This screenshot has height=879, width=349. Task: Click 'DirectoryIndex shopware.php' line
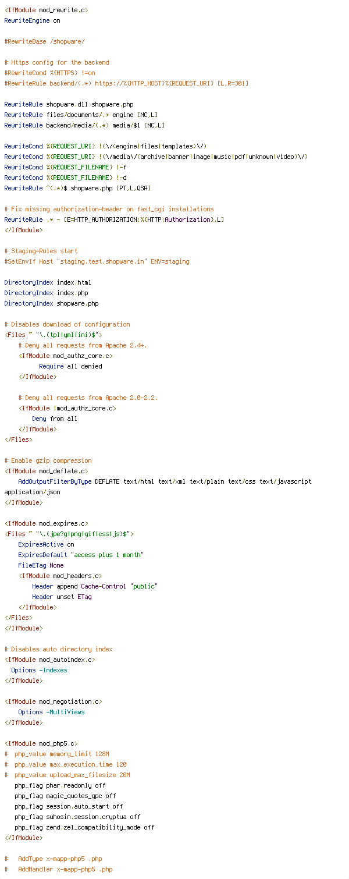51,303
